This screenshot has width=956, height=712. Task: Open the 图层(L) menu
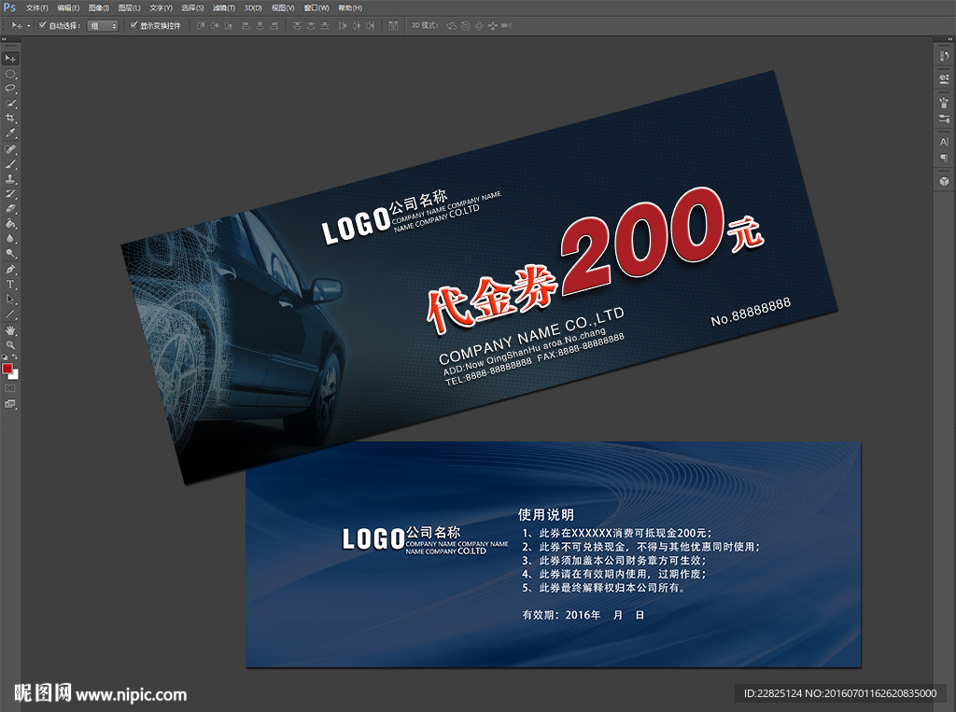129,7
